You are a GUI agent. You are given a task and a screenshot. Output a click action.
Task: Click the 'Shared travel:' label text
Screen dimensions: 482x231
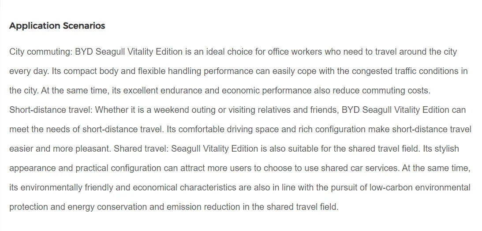pos(141,149)
